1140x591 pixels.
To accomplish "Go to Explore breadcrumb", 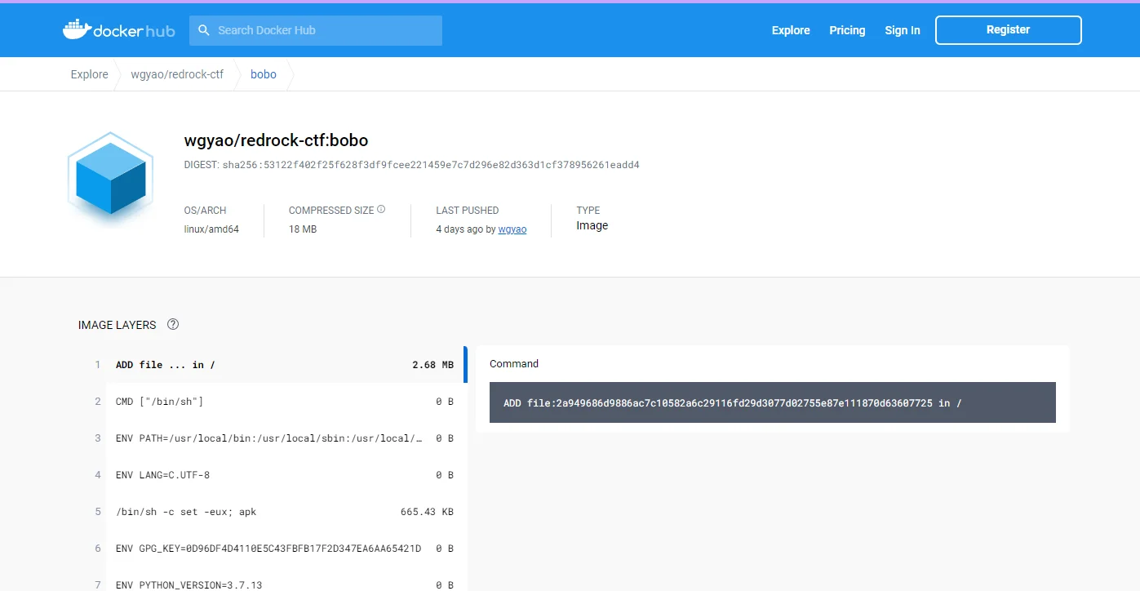I will [x=89, y=74].
